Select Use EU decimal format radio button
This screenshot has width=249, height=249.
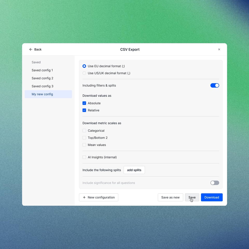click(x=84, y=66)
